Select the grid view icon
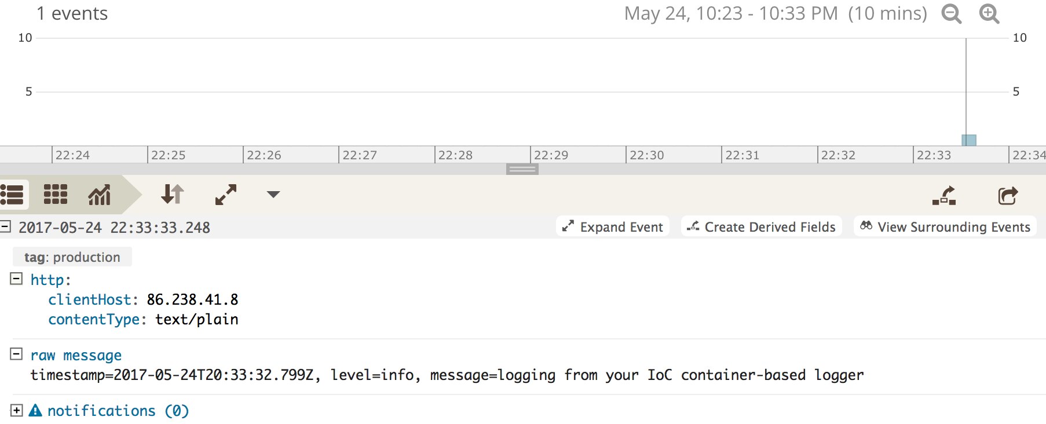Screen dimensions: 1046x424 [x=54, y=195]
